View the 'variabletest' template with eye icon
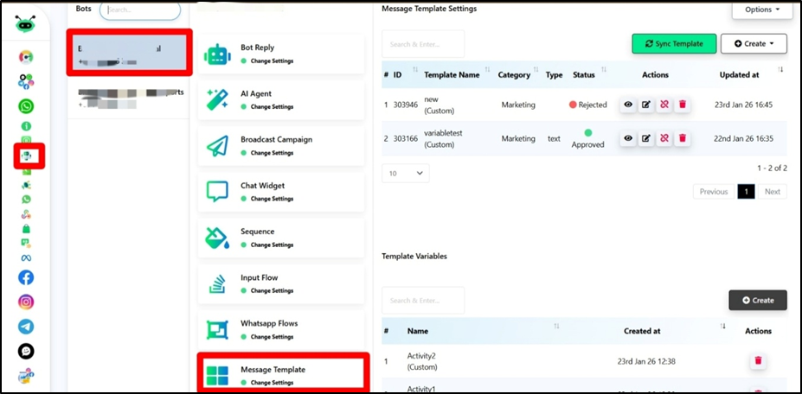Screen dimensions: 802x394 point(628,138)
